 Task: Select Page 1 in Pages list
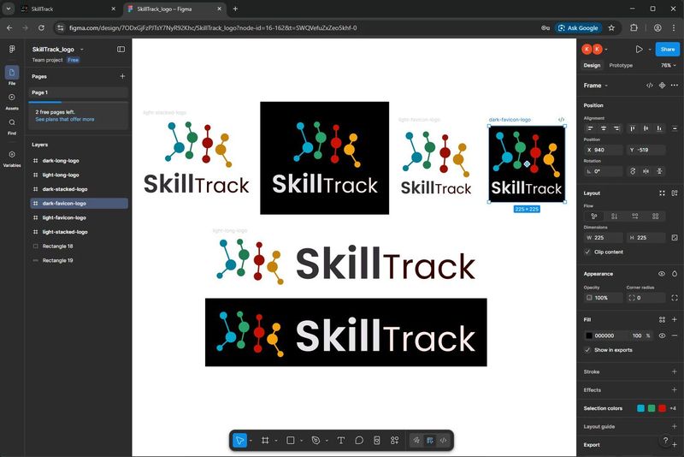(x=79, y=92)
